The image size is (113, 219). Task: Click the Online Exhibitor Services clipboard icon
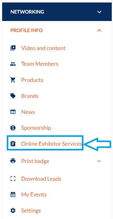click(x=13, y=144)
